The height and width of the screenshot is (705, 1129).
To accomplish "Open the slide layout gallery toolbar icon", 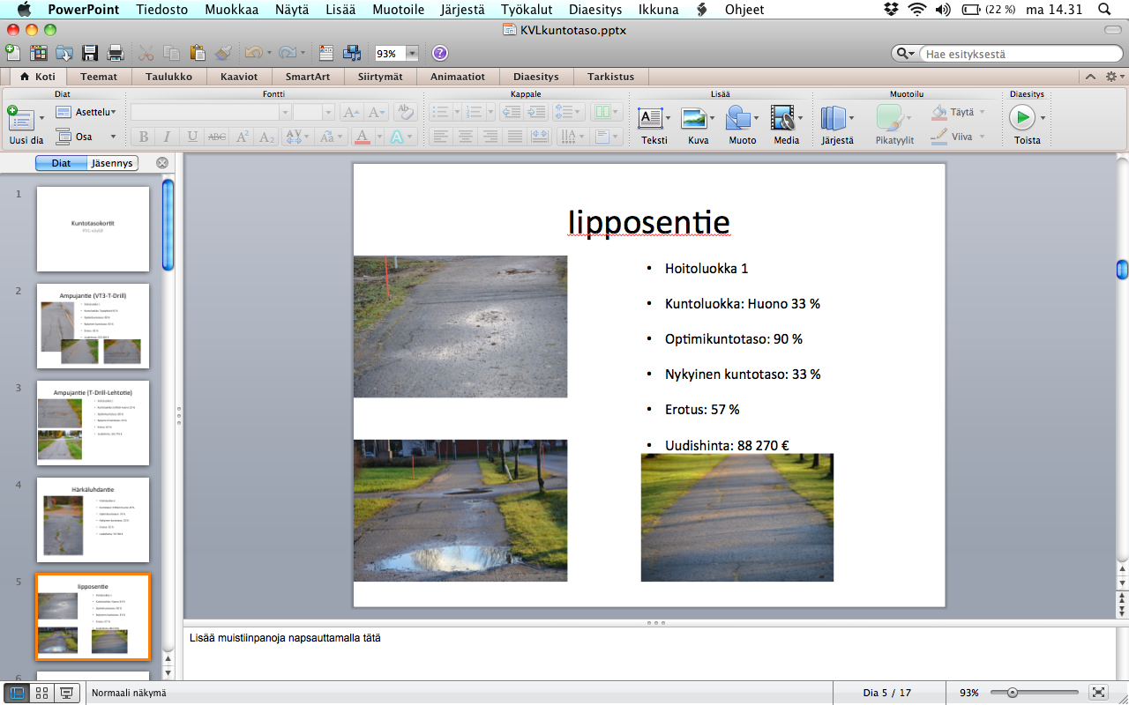I will click(326, 53).
